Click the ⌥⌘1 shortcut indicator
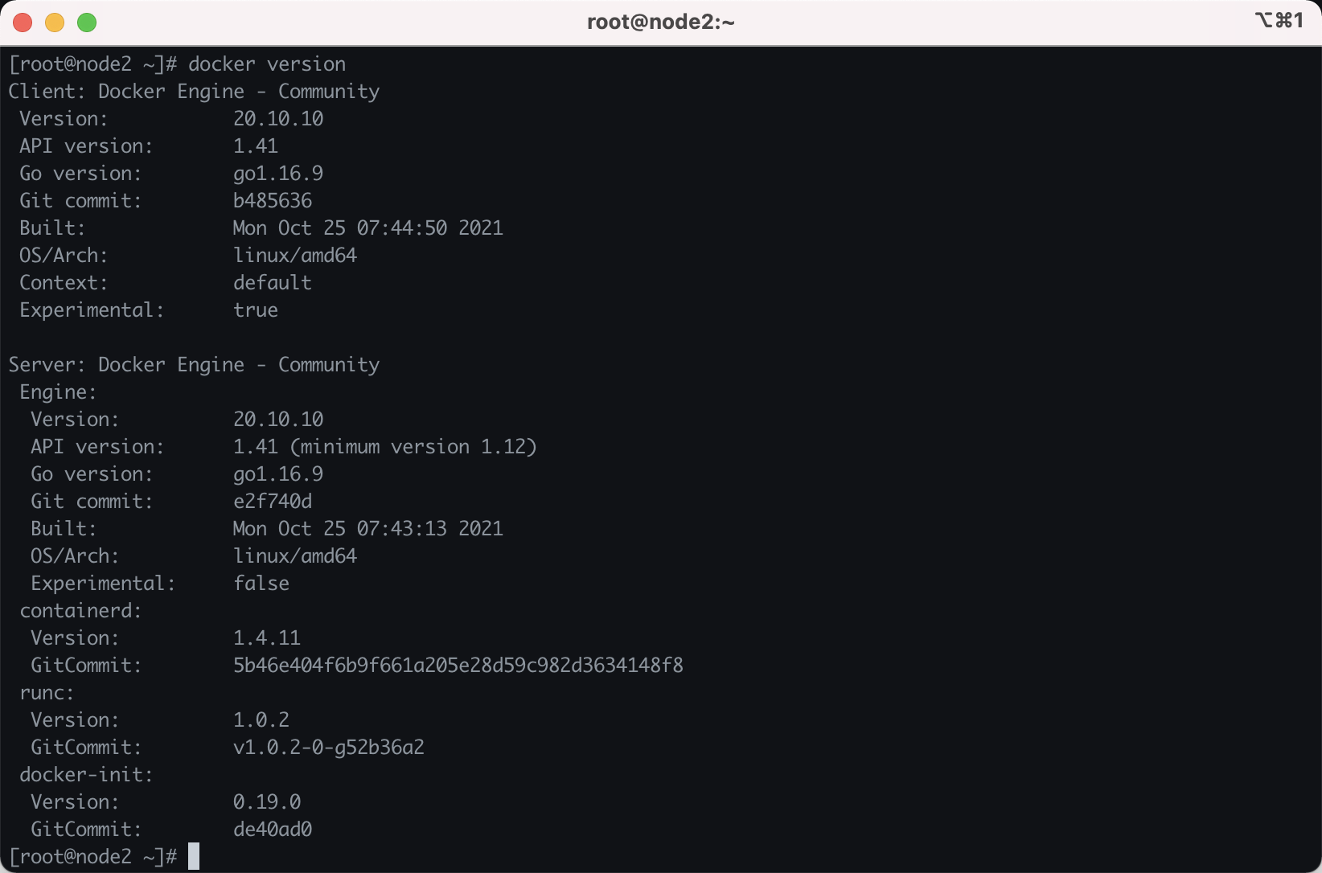 pos(1279,20)
